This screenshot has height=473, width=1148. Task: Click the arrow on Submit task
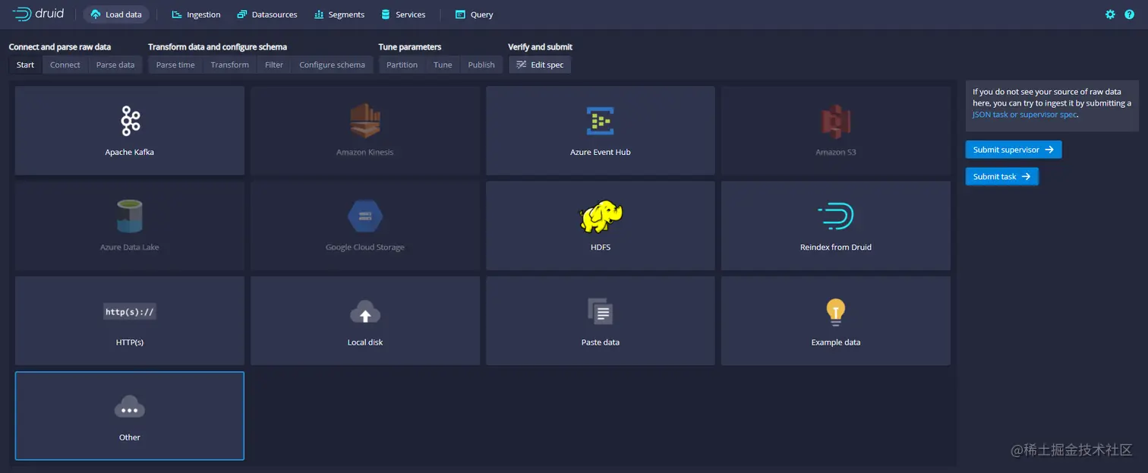pyautogui.click(x=1026, y=176)
